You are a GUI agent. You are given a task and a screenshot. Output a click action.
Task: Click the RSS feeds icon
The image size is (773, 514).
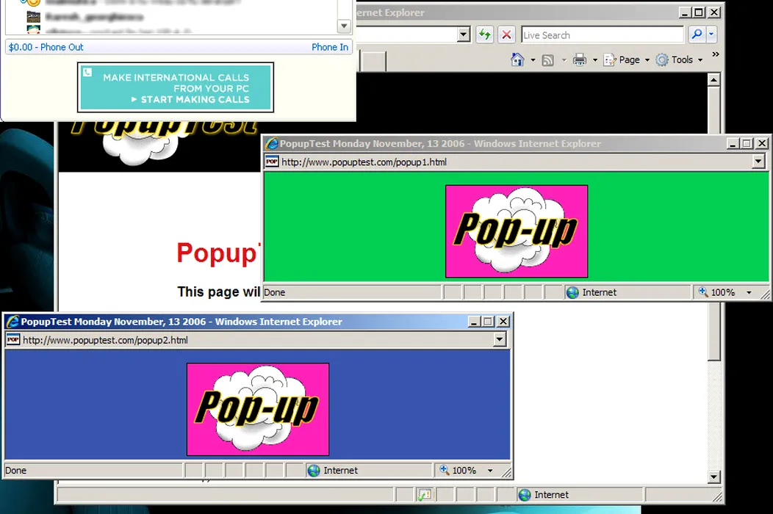point(547,60)
